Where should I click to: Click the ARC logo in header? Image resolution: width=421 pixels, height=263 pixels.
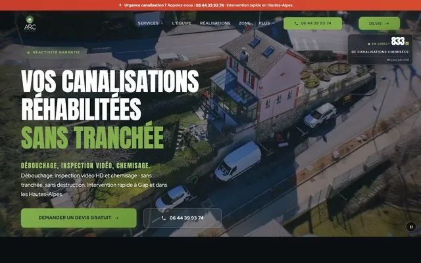[x=30, y=24]
